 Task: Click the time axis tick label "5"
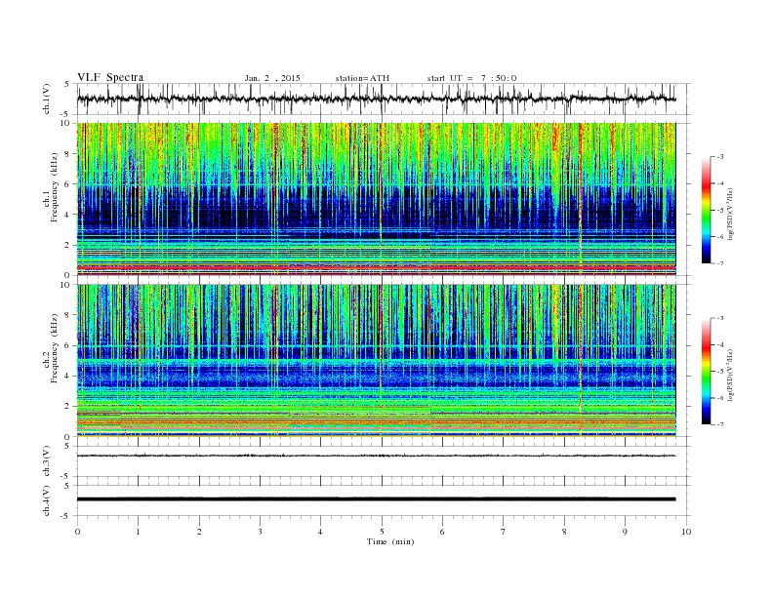(382, 532)
